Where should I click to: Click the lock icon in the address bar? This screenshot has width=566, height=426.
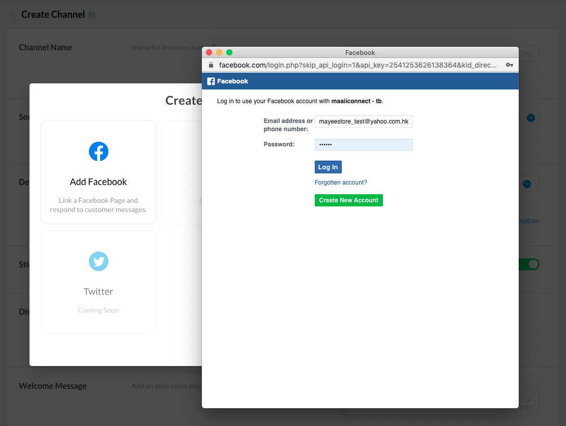211,65
